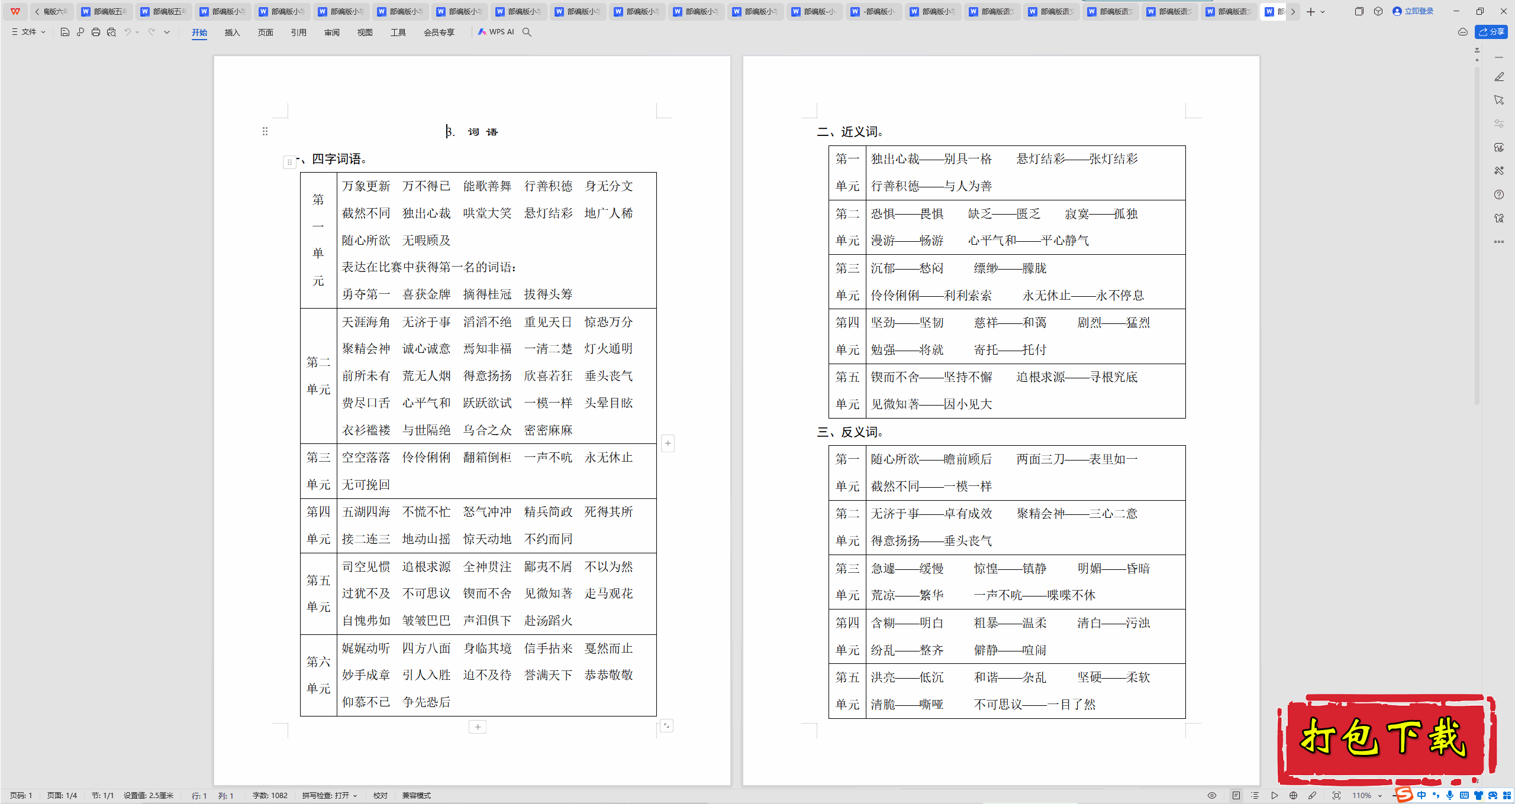Switch to page layout view in status bar
The height and width of the screenshot is (804, 1515).
point(1236,796)
